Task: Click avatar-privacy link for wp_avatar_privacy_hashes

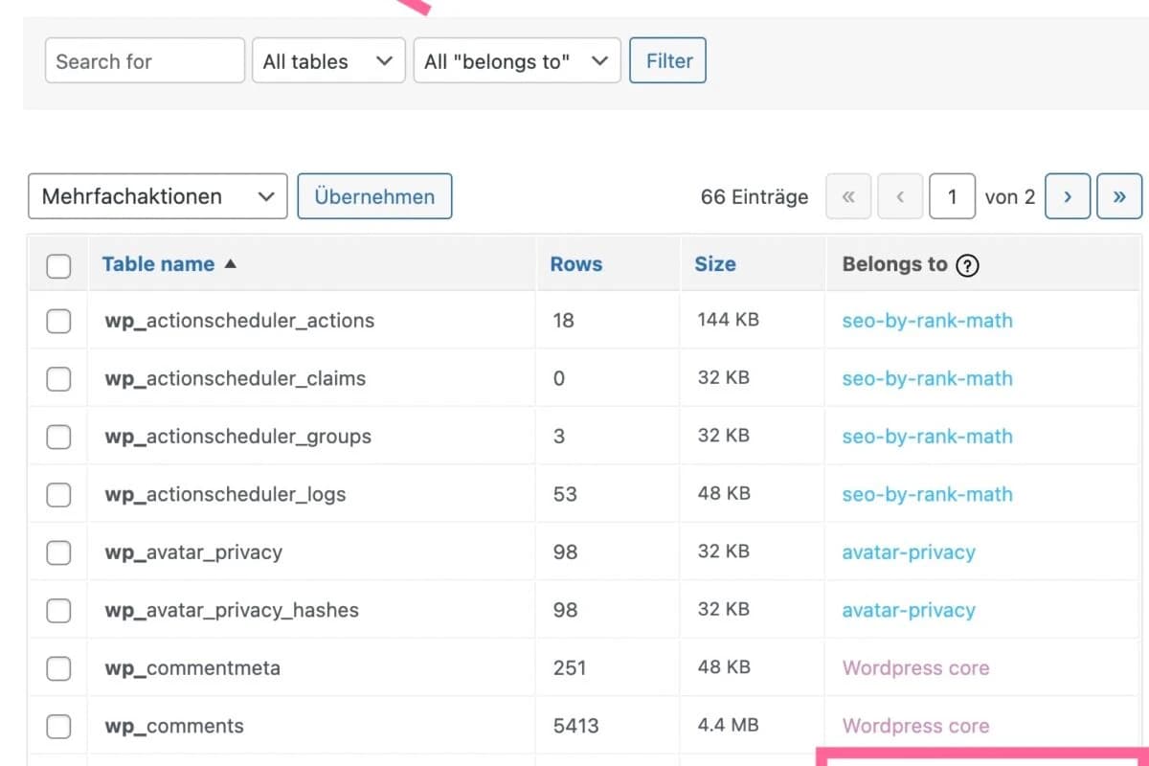Action: 908,610
